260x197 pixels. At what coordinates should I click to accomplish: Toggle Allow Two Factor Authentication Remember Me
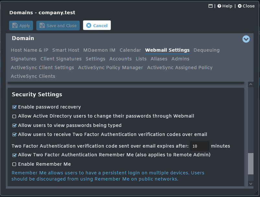pos(14,155)
